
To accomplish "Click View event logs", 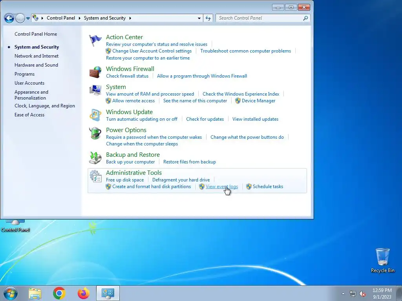I will [222, 187].
